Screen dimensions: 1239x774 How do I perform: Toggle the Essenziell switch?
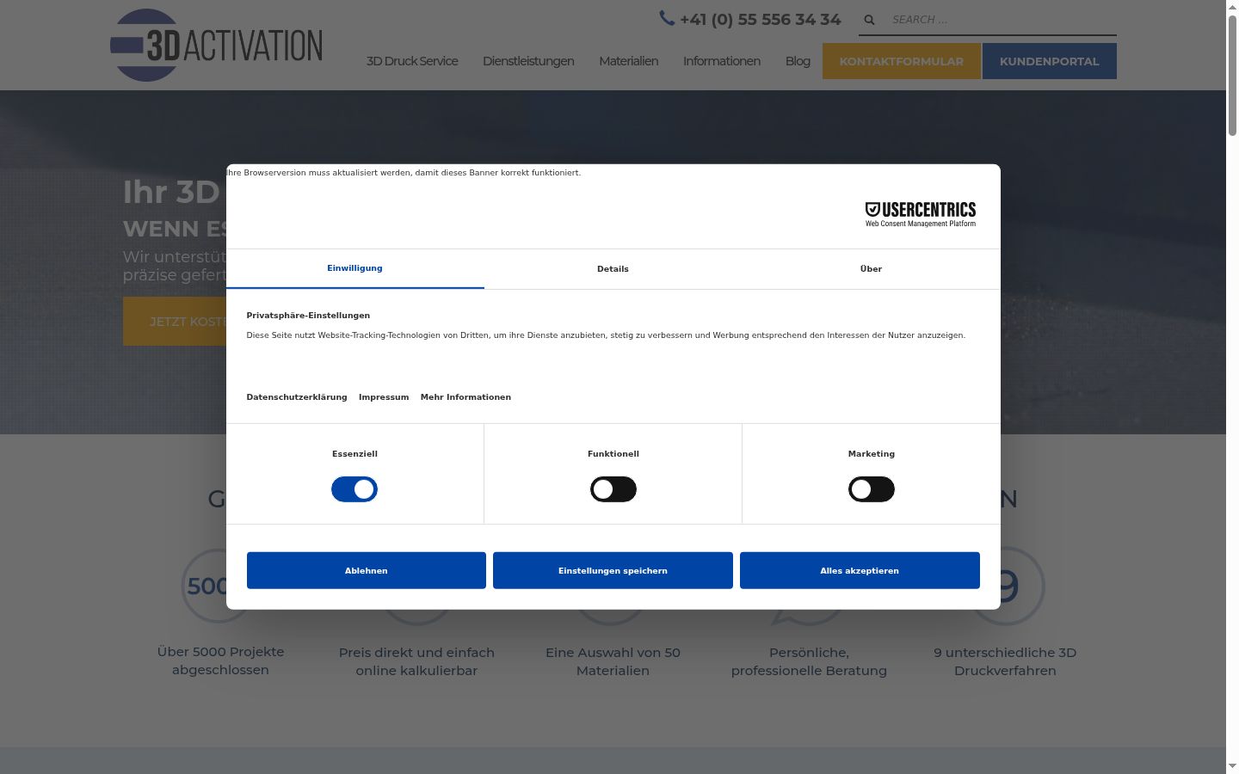[x=354, y=489]
